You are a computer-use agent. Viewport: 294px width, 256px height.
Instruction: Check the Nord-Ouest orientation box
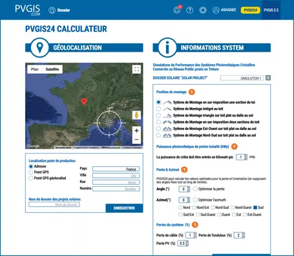(x=233, y=208)
